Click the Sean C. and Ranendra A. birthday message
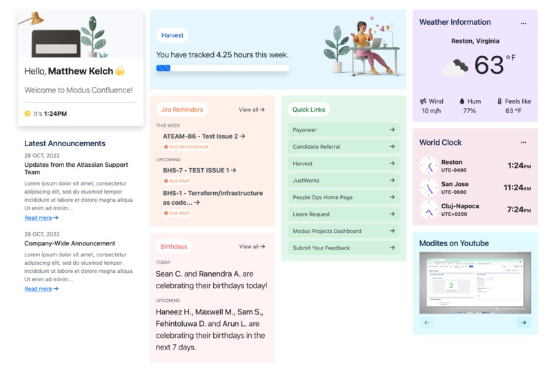556x375 pixels. pyautogui.click(x=212, y=280)
